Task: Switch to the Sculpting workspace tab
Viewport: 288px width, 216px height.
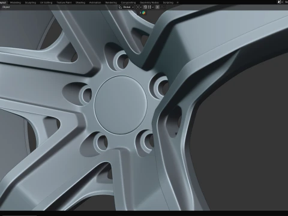Action: (31, 2)
